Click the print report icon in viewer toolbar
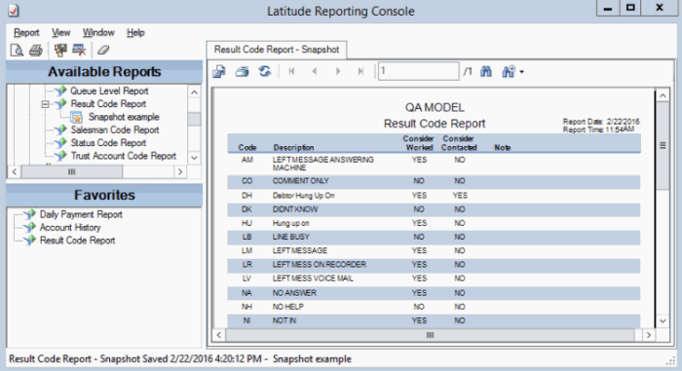The height and width of the screenshot is (371, 682). point(243,71)
